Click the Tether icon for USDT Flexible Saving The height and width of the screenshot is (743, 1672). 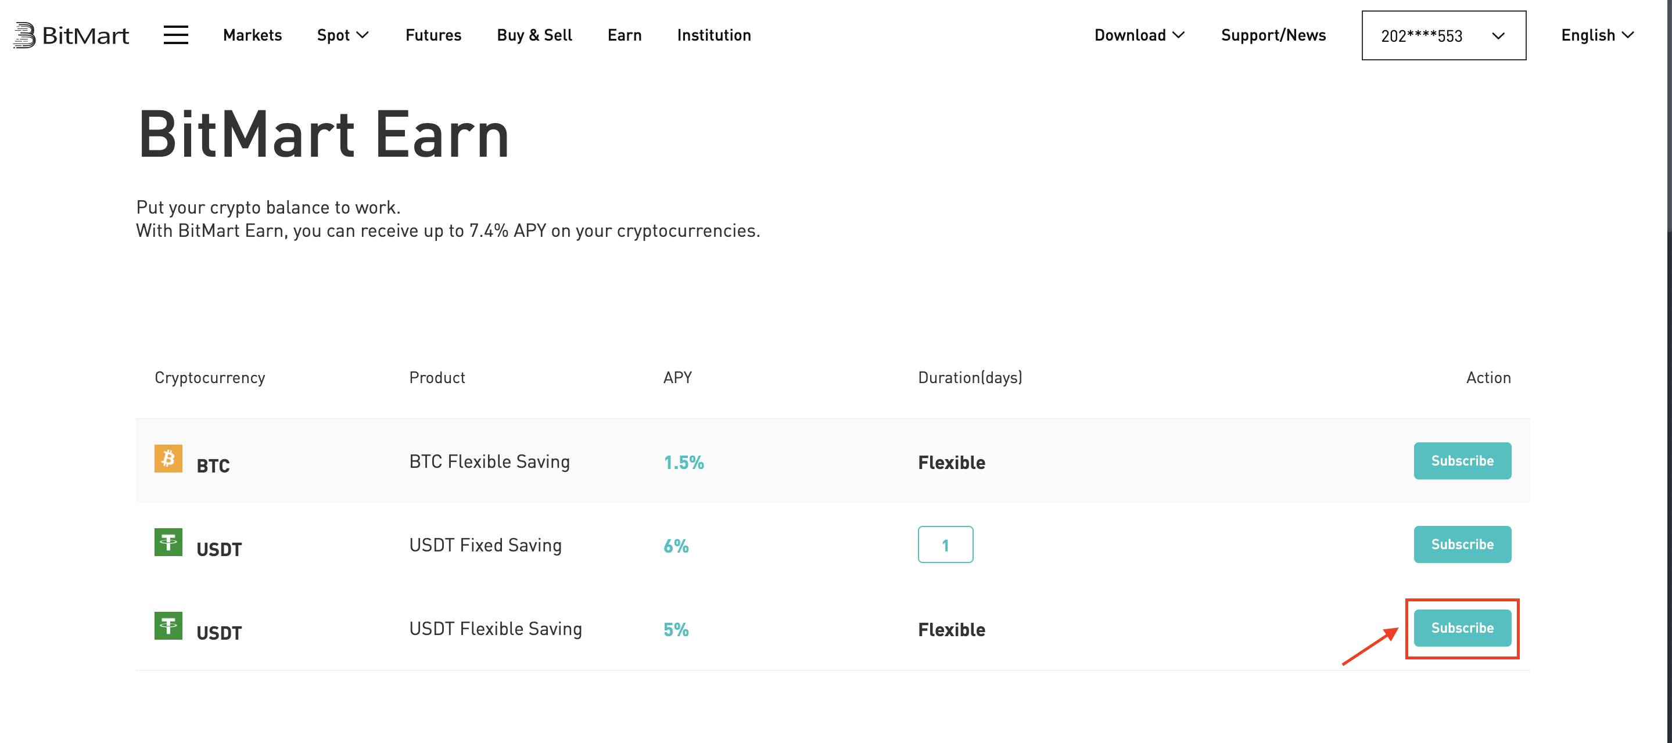coord(168,626)
